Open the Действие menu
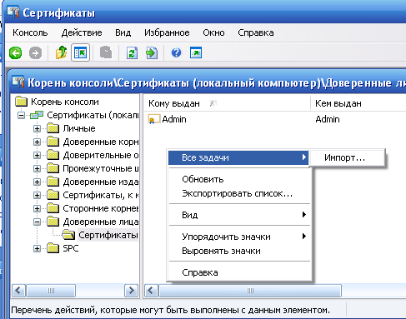 click(82, 32)
